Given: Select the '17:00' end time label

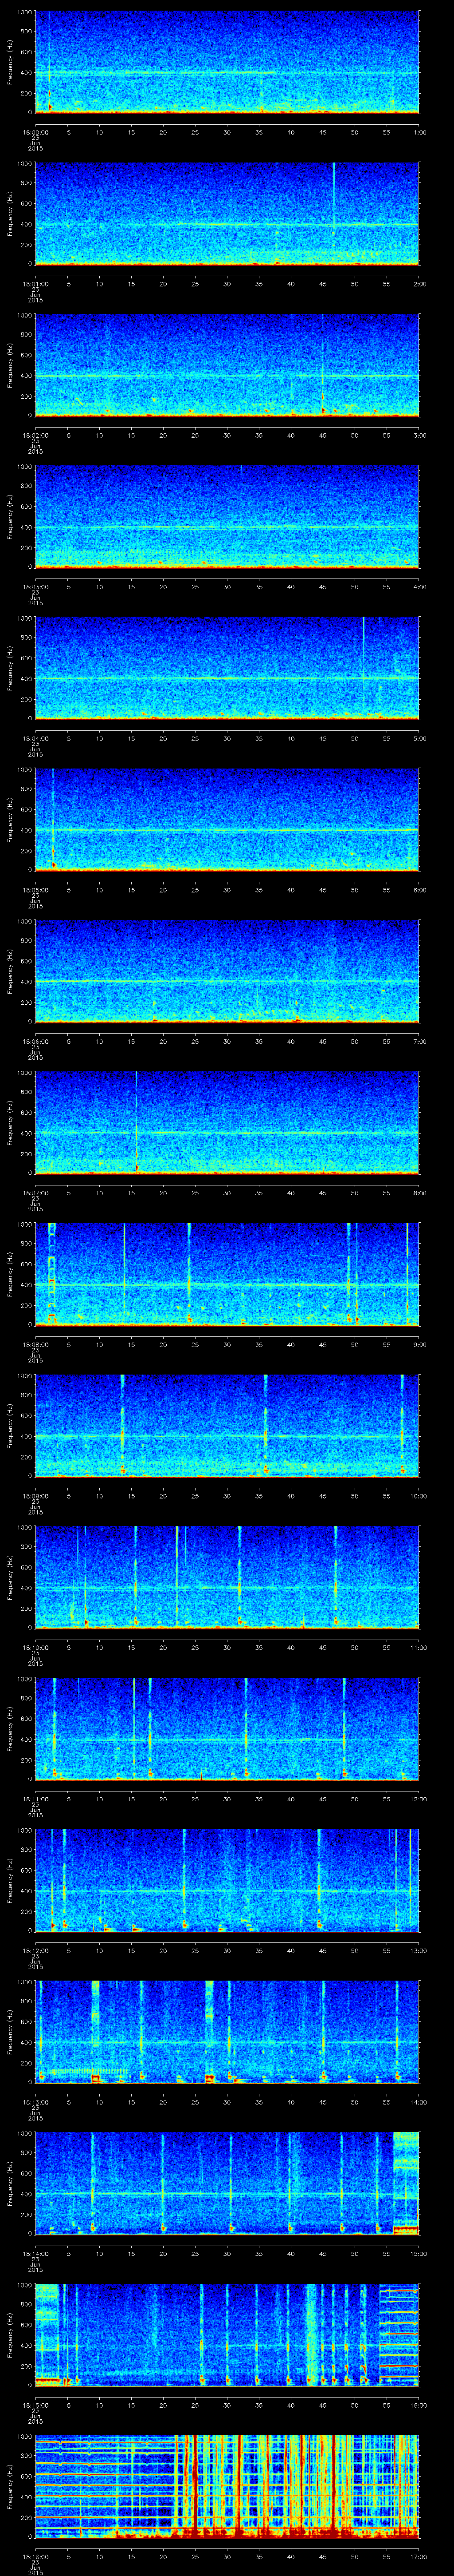Looking at the screenshot, I should point(418,2556).
